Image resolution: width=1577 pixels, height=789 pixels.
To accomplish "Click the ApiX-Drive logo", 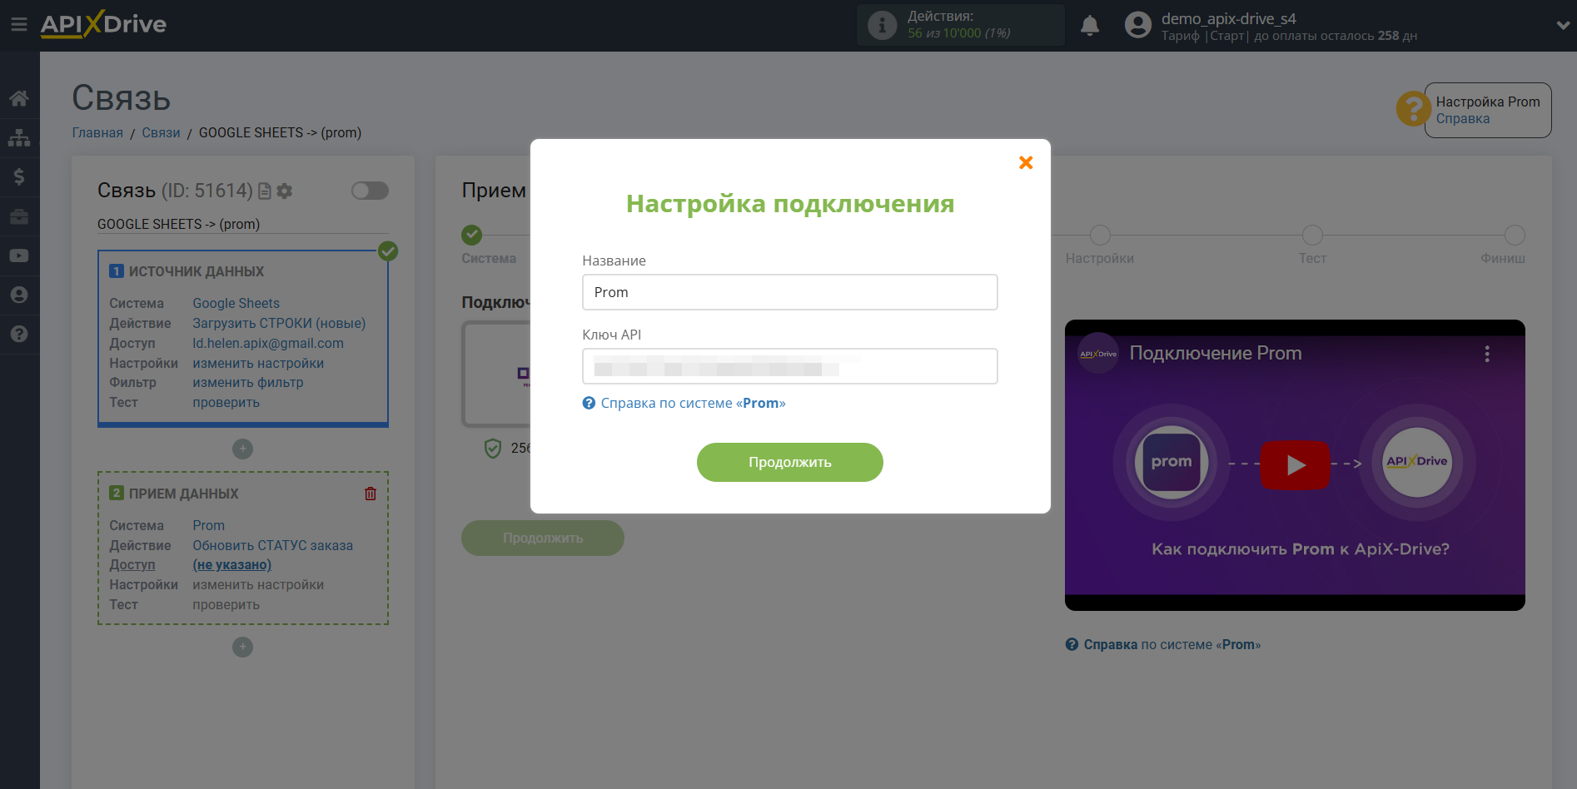I will [x=103, y=24].
